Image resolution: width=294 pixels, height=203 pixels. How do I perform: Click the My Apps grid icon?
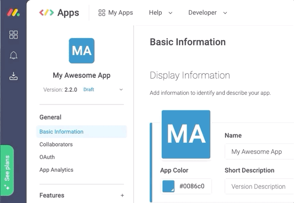click(102, 13)
